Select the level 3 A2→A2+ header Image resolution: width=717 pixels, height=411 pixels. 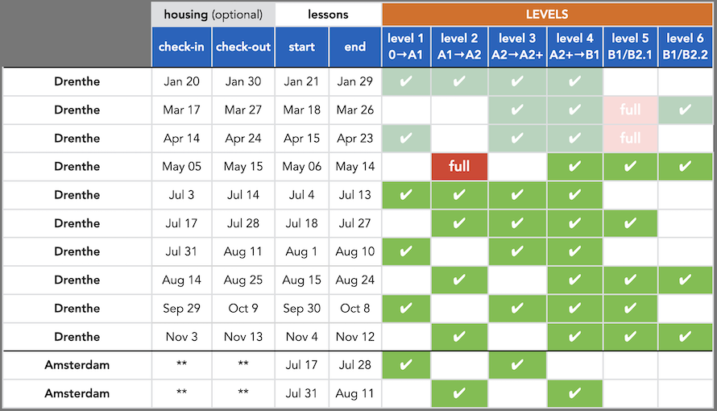click(516, 47)
